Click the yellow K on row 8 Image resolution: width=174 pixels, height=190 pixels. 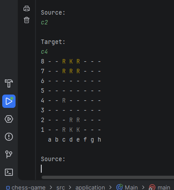pyautogui.click(x=71, y=61)
